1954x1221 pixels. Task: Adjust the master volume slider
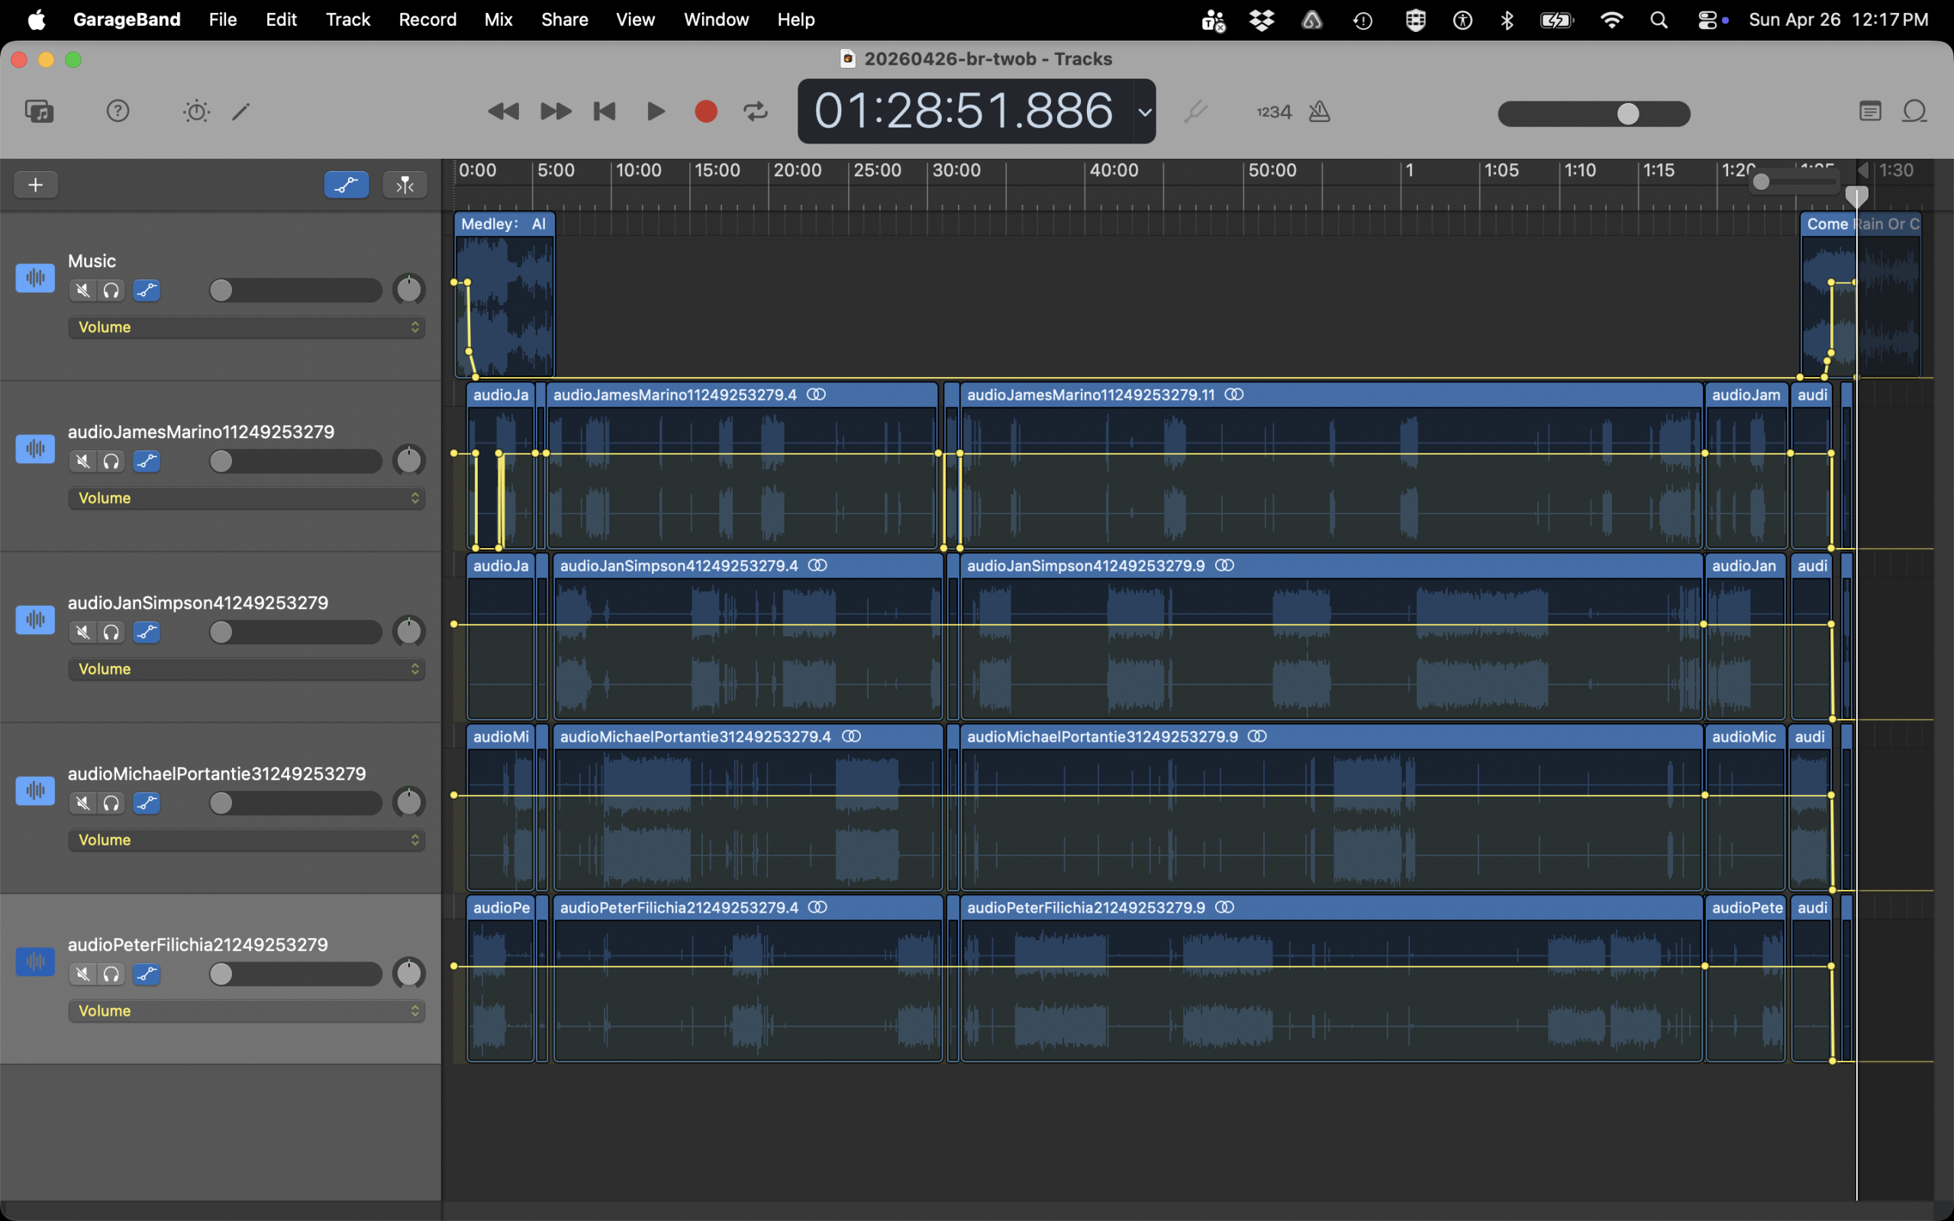(1628, 114)
